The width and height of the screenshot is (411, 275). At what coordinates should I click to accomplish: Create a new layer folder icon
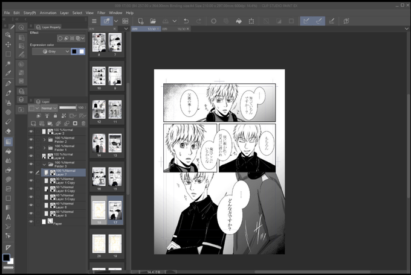[x=50, y=123]
